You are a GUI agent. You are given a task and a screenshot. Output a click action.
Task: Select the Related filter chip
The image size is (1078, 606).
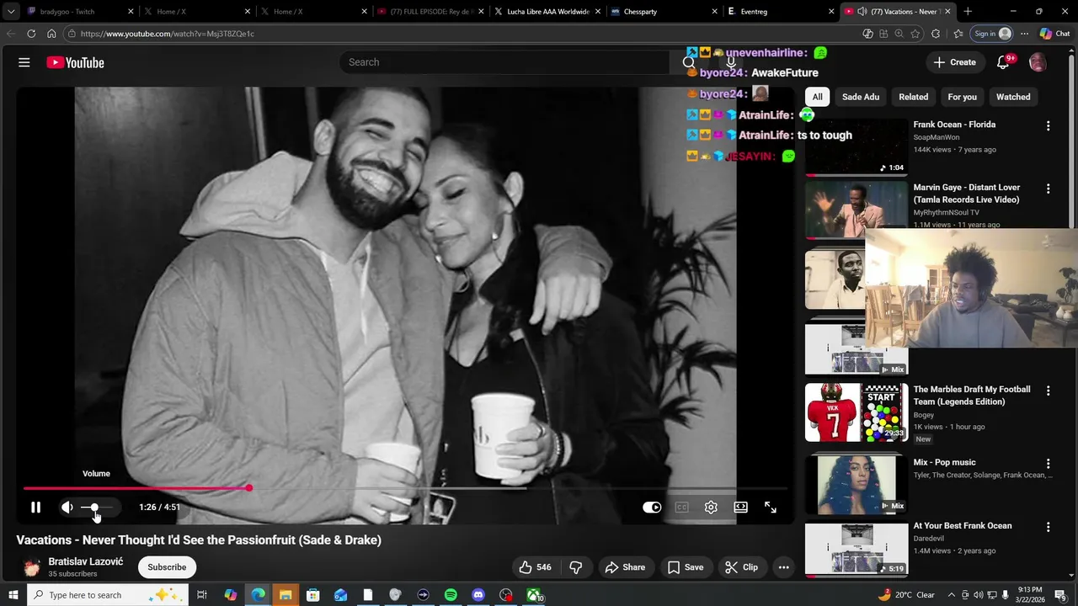click(913, 97)
